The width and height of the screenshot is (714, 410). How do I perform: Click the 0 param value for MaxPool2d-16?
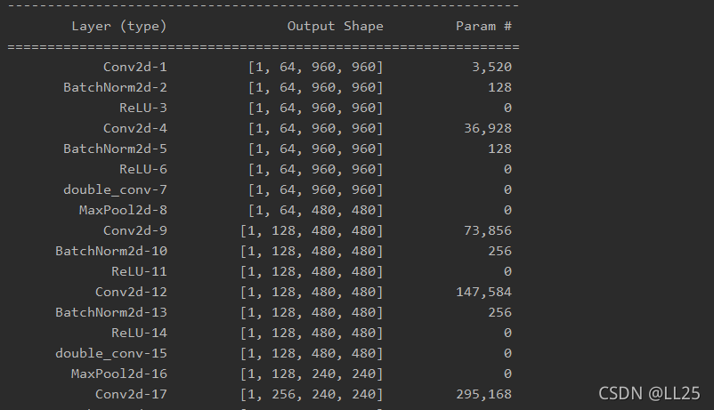[507, 374]
